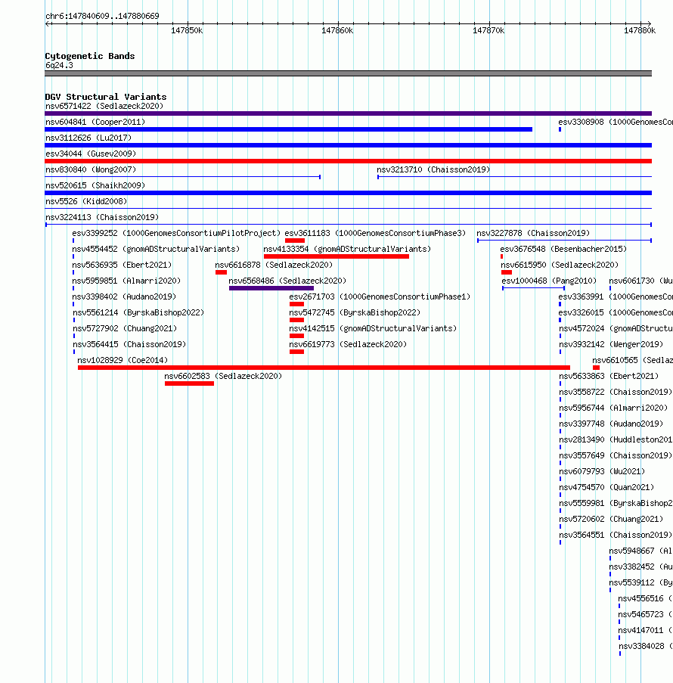Click nsv3398402 (Audano2019) label
The image size is (673, 683).
[124, 296]
